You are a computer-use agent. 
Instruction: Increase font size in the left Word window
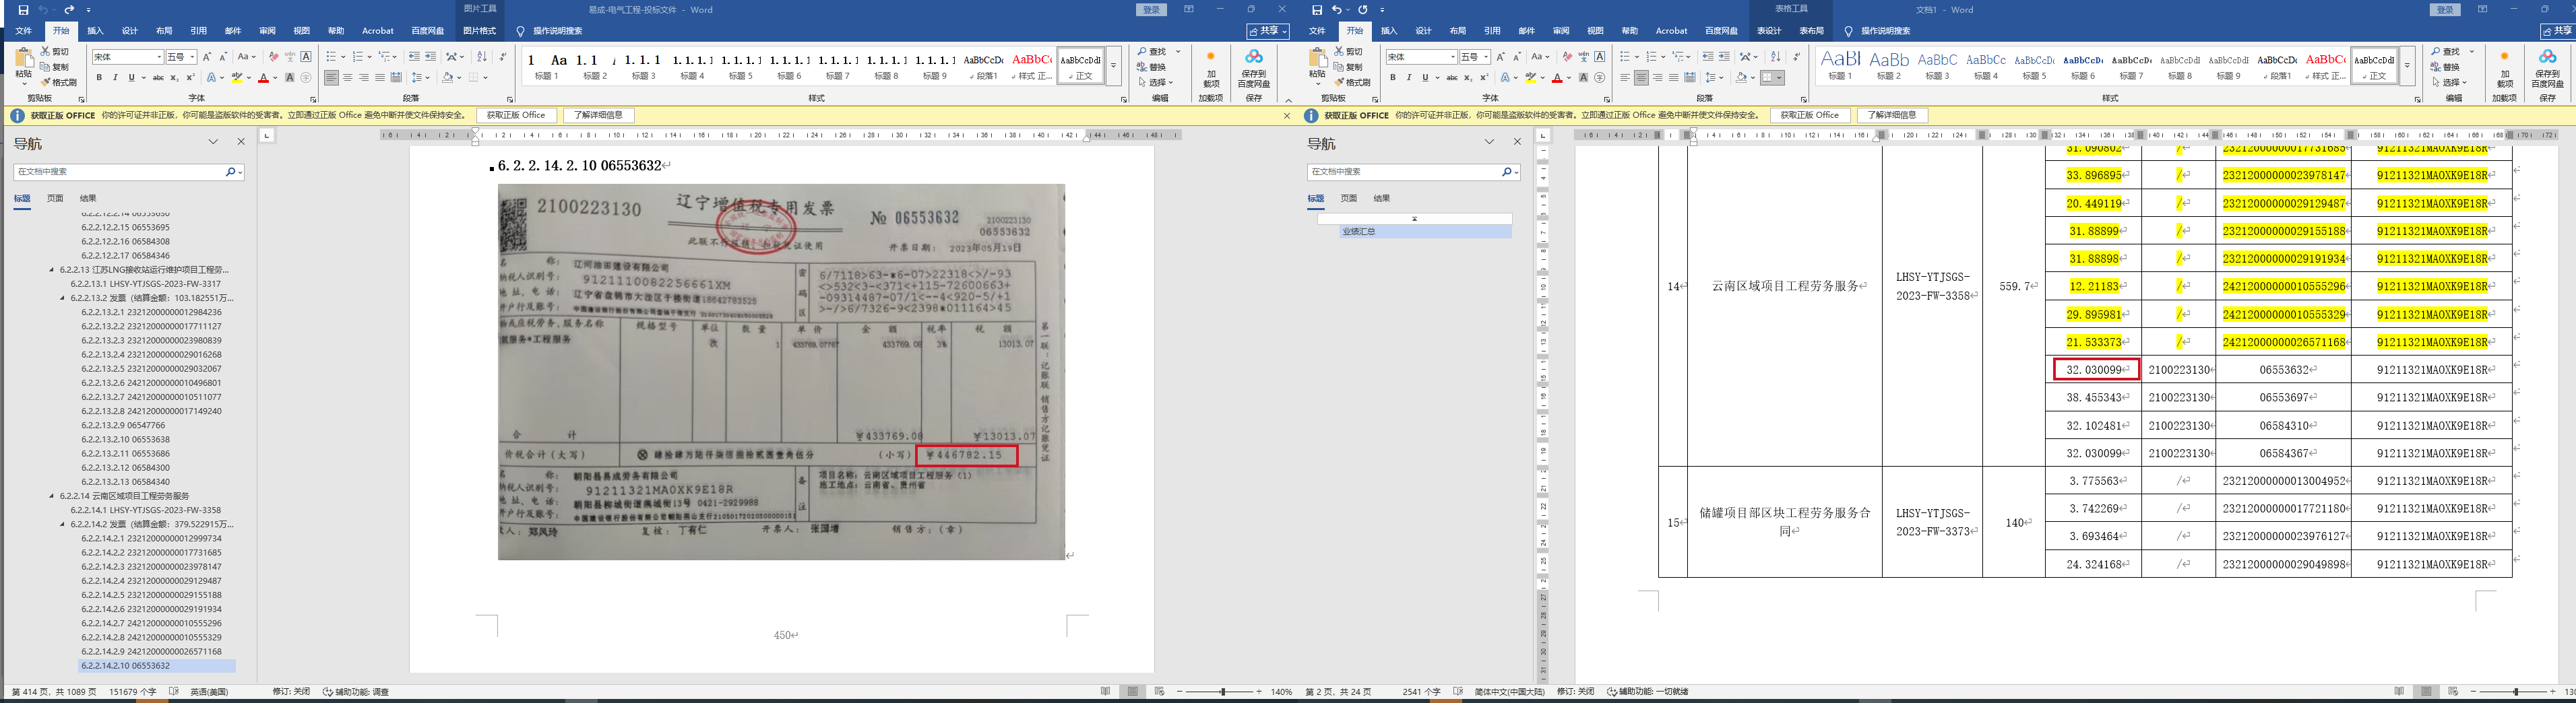(208, 57)
